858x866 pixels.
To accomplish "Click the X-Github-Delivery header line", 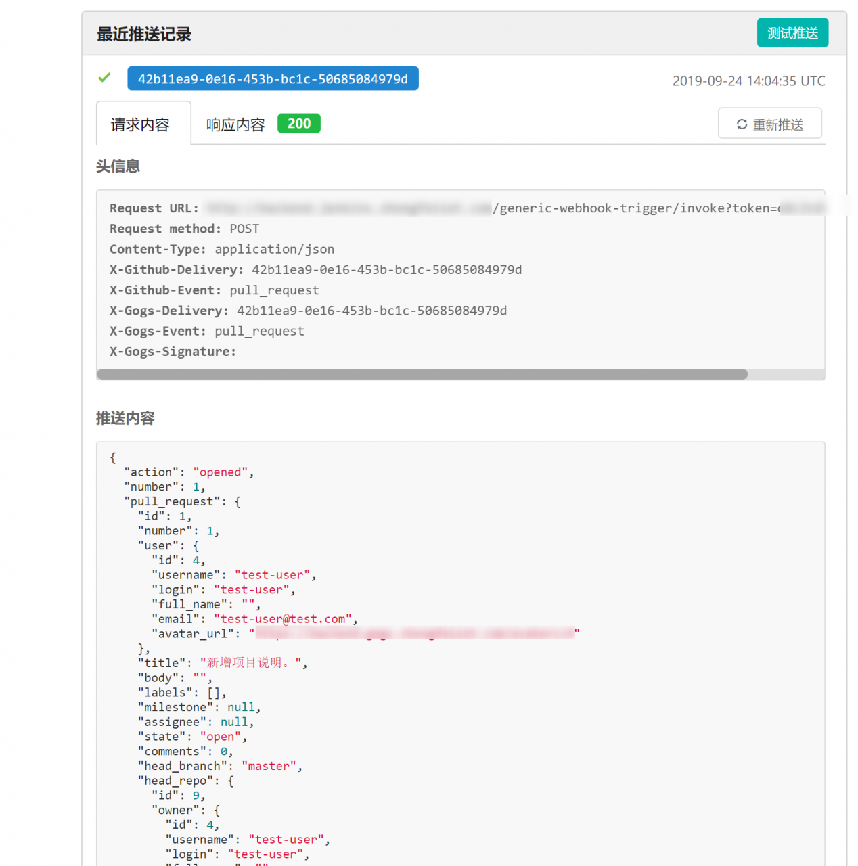I will (315, 269).
